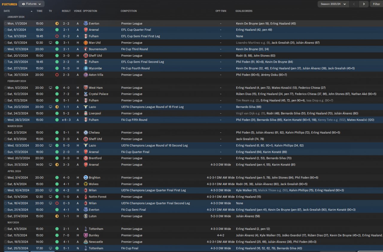Click 'Julián Álvarez (58)' on the Luton row
Screen dimensions: 383x252
click(x=248, y=216)
